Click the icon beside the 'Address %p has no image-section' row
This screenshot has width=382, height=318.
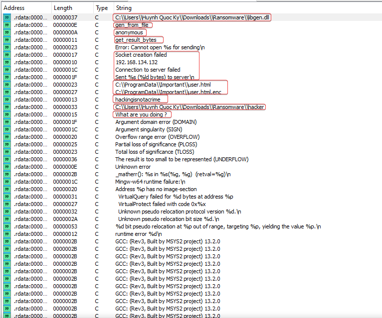pos(7,189)
